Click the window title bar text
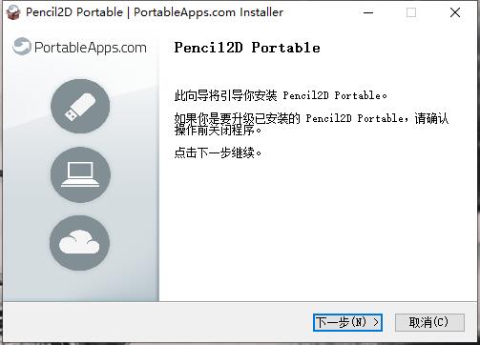Image resolution: width=480 pixels, height=345 pixels. coord(155,12)
